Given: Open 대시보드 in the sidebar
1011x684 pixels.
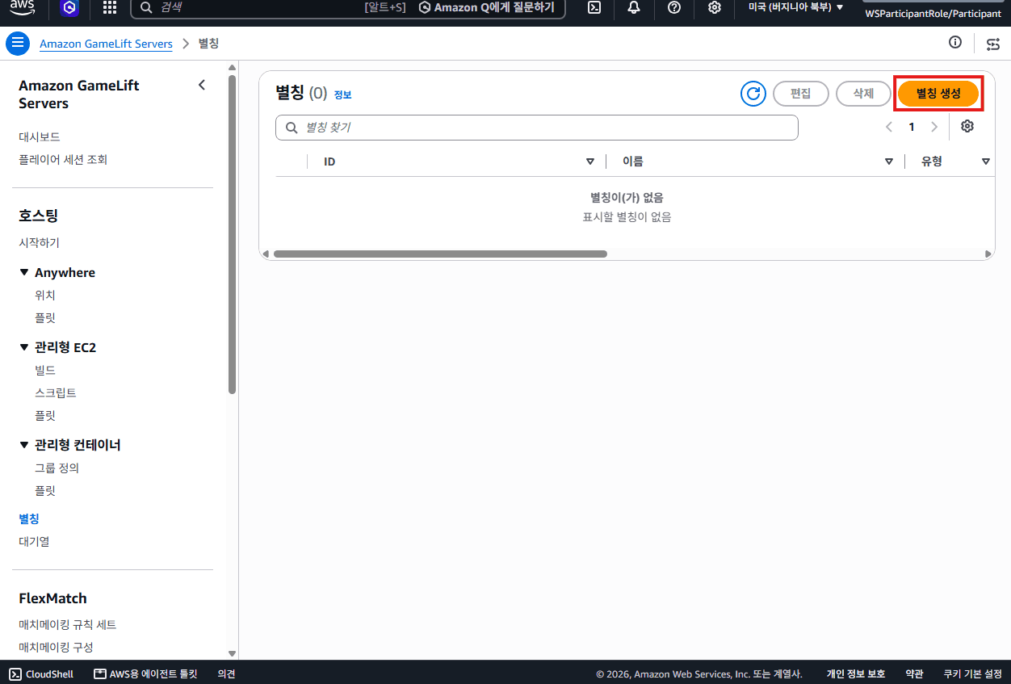Looking at the screenshot, I should tap(40, 137).
